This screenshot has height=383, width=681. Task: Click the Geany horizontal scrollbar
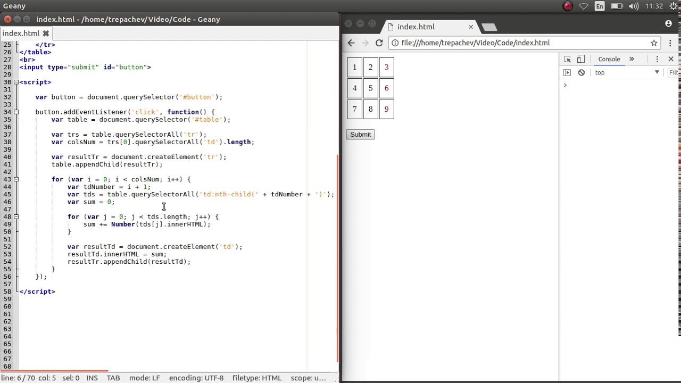pyautogui.click(x=54, y=371)
